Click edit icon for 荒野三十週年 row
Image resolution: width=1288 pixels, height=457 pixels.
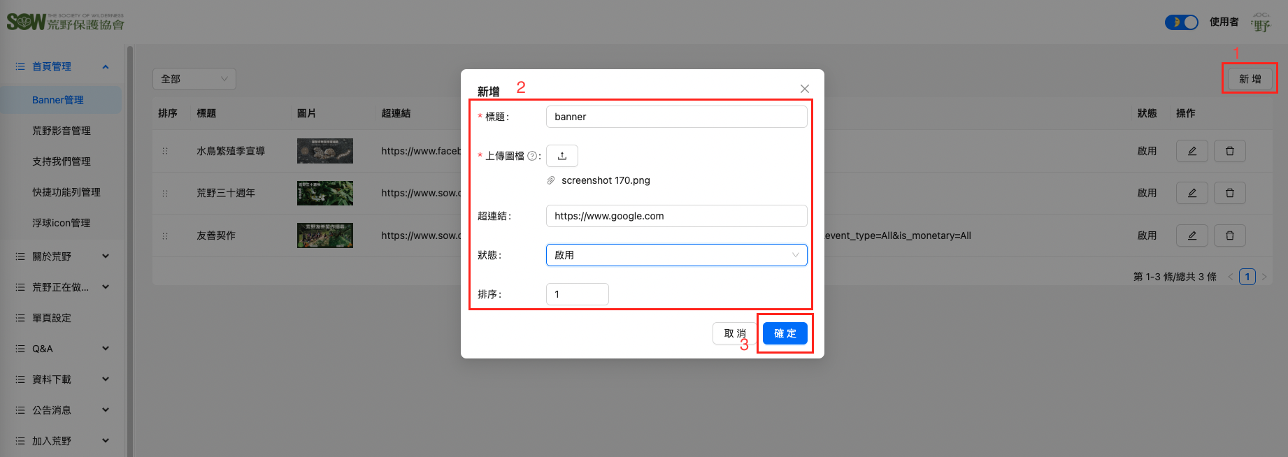[x=1192, y=193]
